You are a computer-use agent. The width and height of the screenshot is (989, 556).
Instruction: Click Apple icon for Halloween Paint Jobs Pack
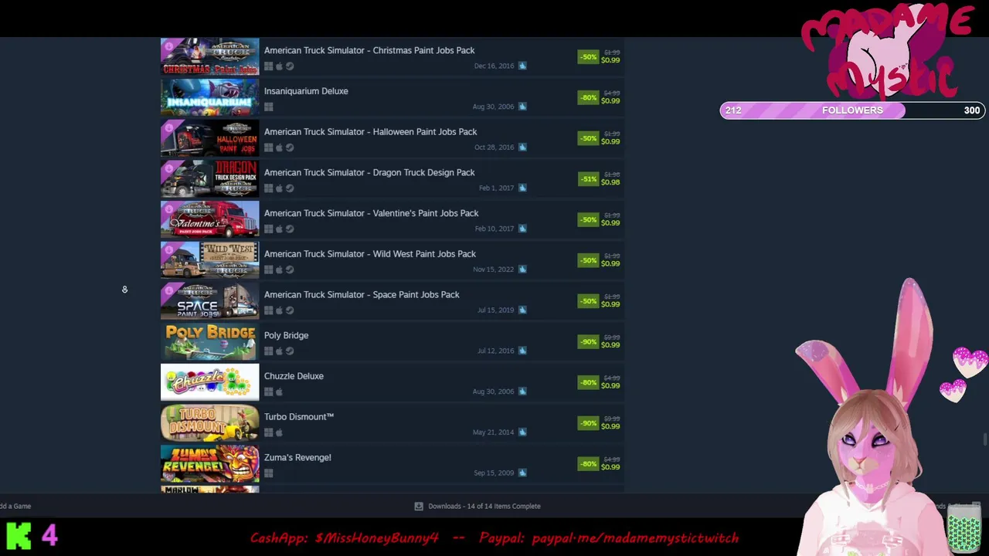(279, 147)
